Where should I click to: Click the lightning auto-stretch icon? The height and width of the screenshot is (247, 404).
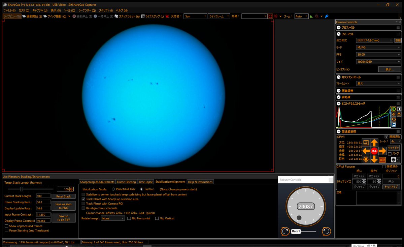pyautogui.click(x=394, y=114)
